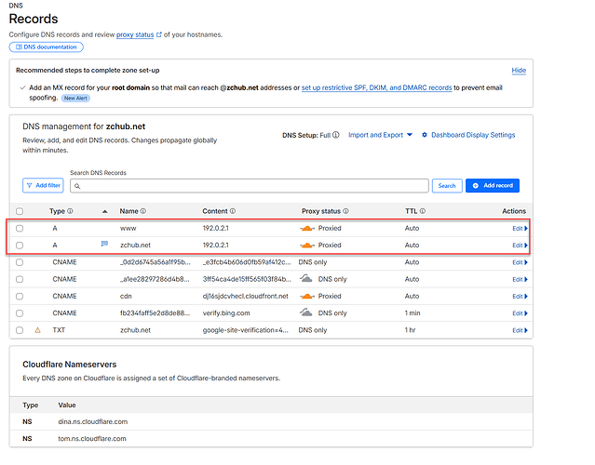Edit the zchub.net TXT record
The width and height of the screenshot is (595, 465).
click(520, 330)
